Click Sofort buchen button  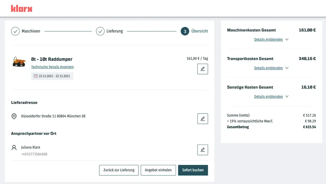[x=193, y=170]
